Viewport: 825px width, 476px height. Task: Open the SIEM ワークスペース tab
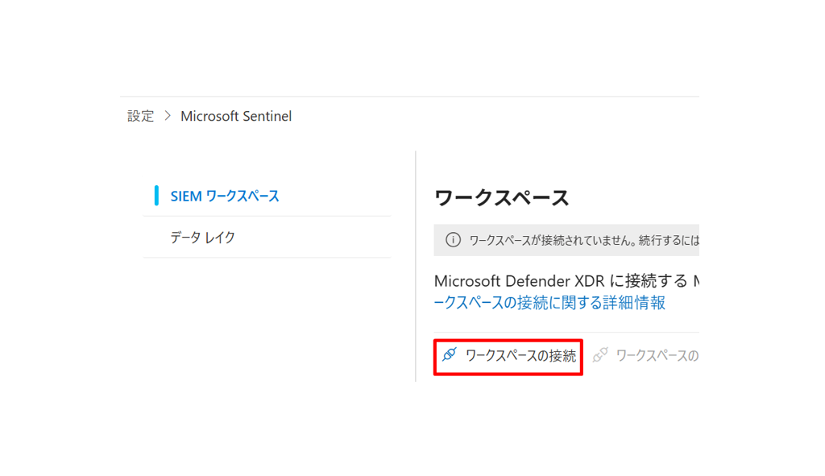click(x=225, y=196)
